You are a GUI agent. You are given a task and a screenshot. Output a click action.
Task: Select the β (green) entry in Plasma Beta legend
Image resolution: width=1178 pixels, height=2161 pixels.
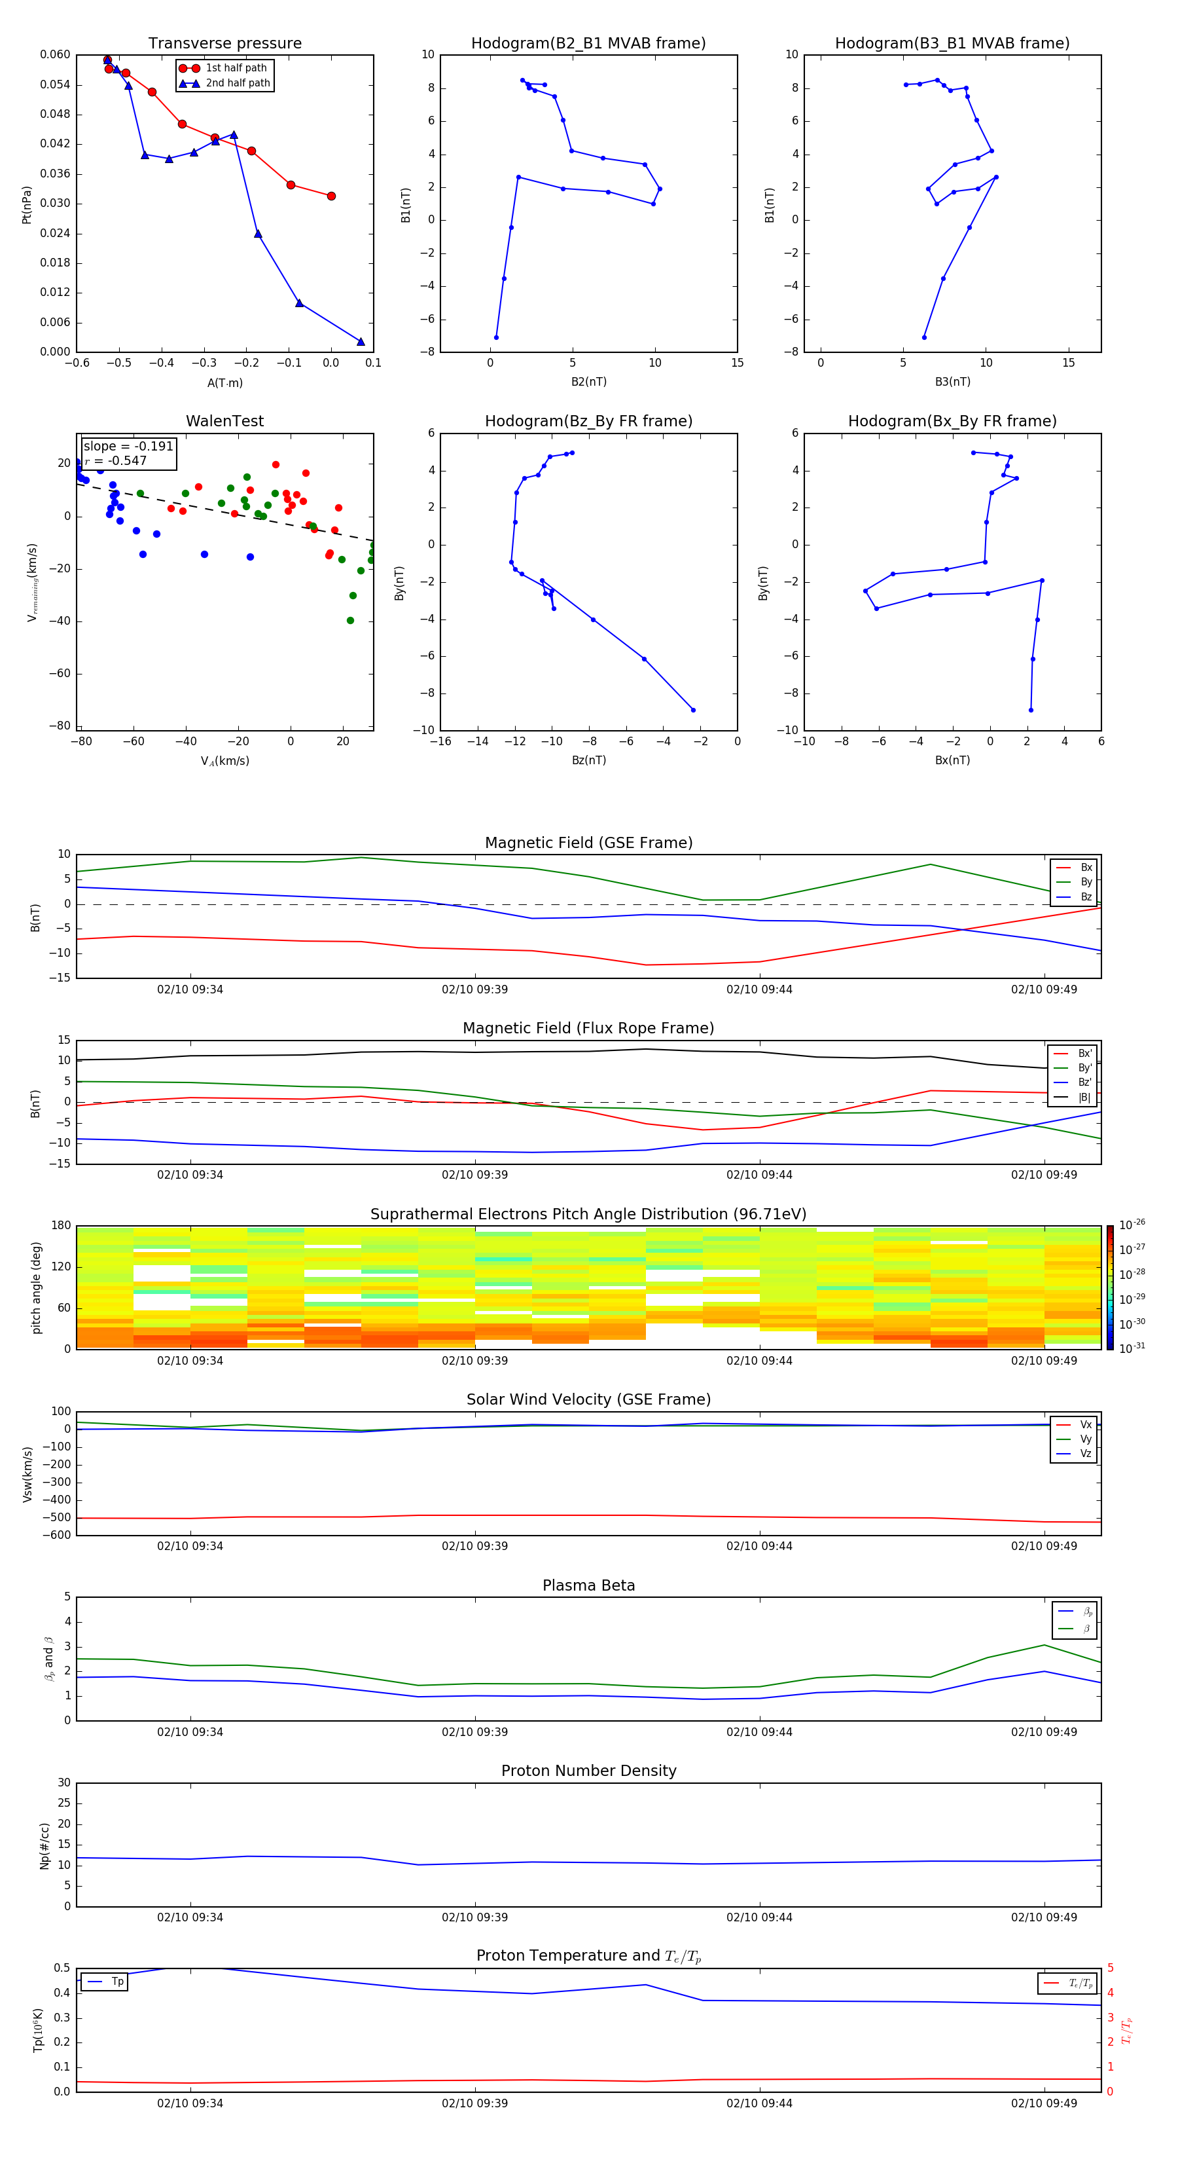click(1075, 1629)
